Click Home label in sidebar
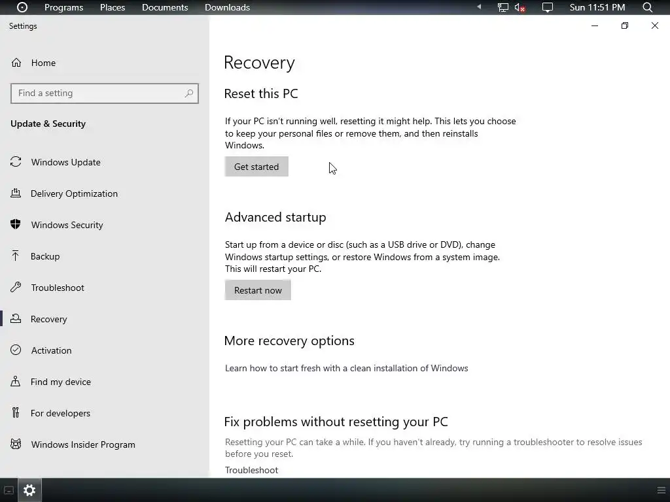The height and width of the screenshot is (502, 670). tap(43, 63)
